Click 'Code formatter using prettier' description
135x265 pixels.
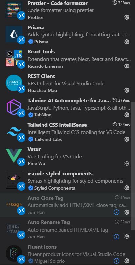tap(60, 10)
